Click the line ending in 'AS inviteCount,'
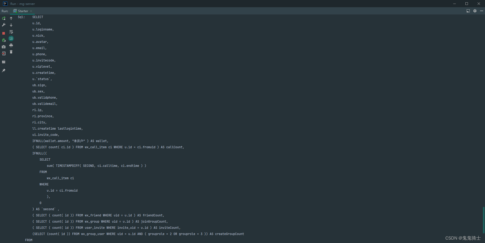This screenshot has width=485, height=243. [107, 228]
